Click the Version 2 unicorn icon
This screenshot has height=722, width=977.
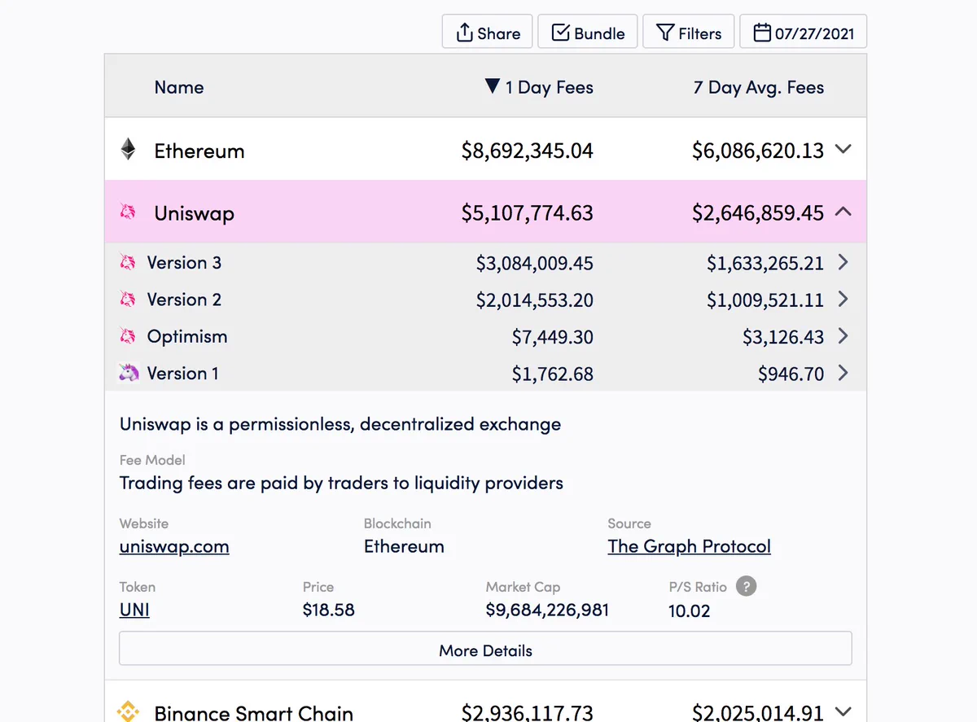click(x=128, y=300)
